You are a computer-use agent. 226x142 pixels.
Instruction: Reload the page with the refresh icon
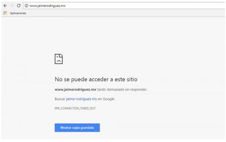pos(19,6)
